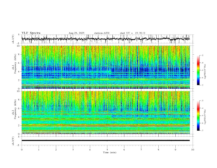Image resolution: width=217 pixels, height=168 pixels.
Task: Click the 'ch.1(V)' waveform axis label
Action: (x=13, y=39)
